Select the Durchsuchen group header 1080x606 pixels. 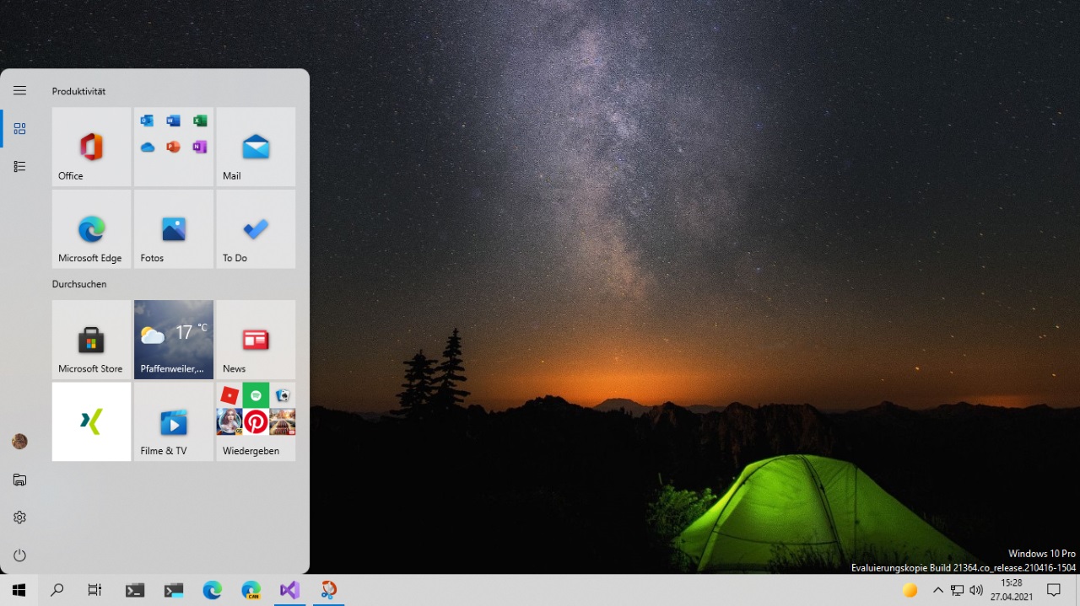point(79,284)
